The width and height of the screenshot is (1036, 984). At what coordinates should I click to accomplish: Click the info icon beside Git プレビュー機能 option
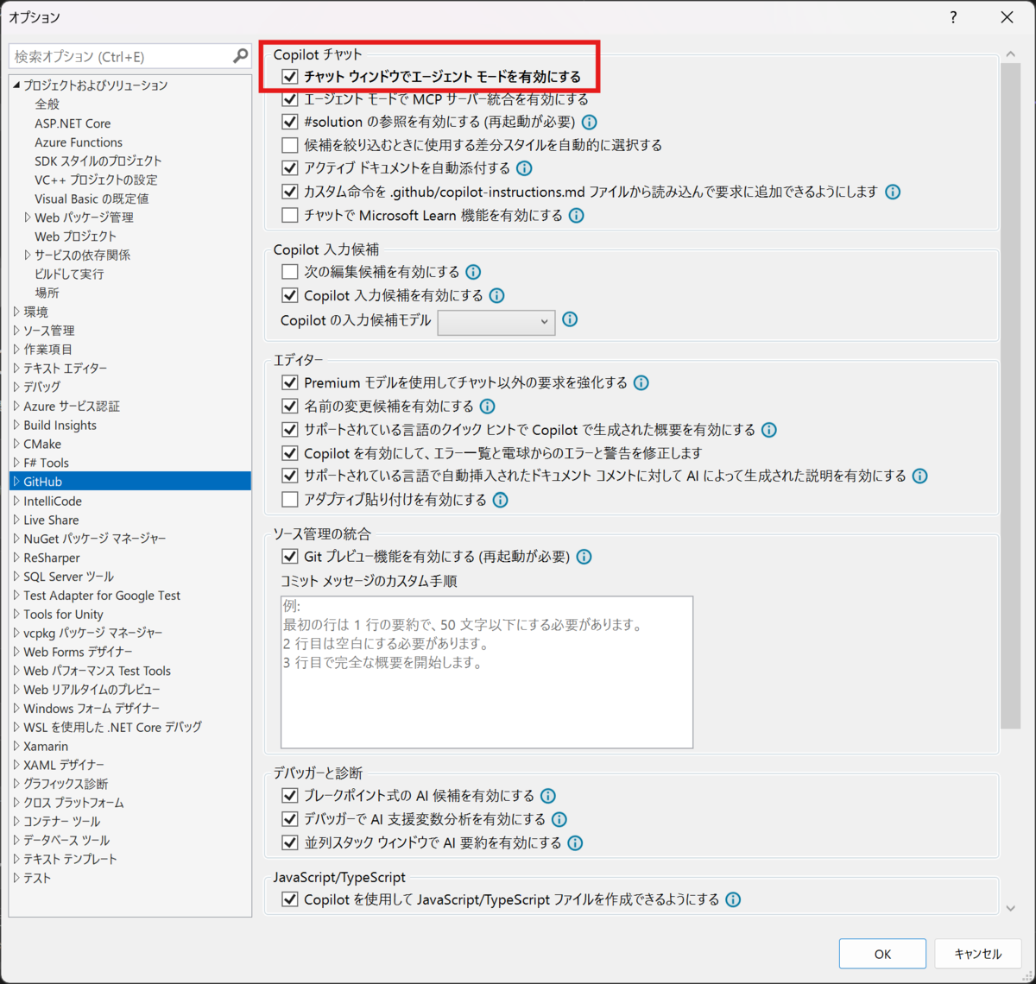584,557
